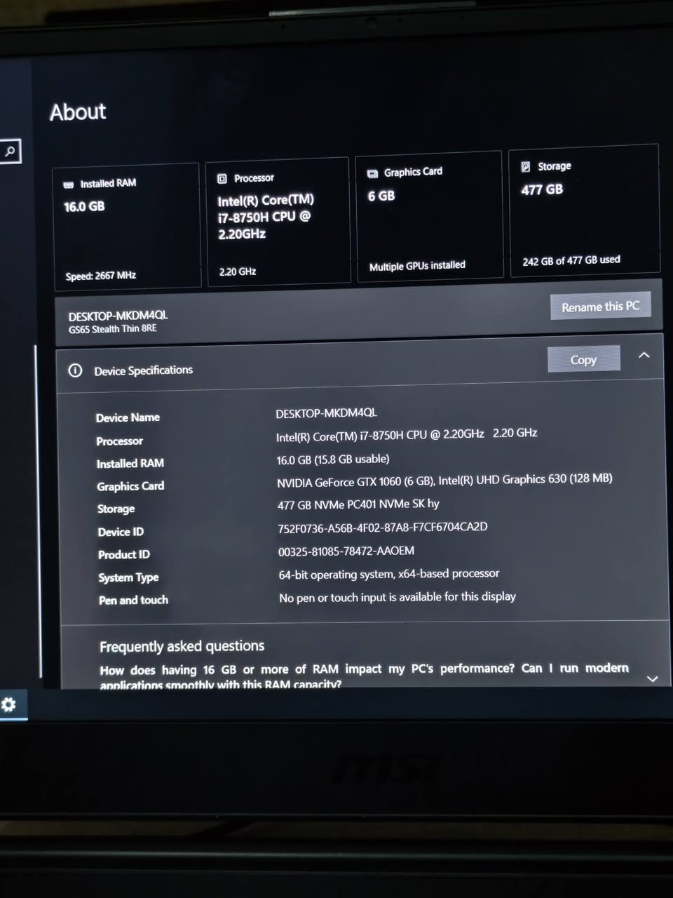This screenshot has width=673, height=898.
Task: Click the 16.0 GB (15.8 GB usable) value
Action: coord(333,459)
